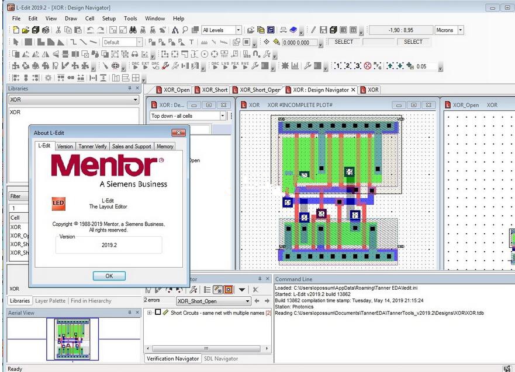This screenshot has height=372, width=515.
Task: Click the tile windows grid icon
Action: tap(135, 78)
